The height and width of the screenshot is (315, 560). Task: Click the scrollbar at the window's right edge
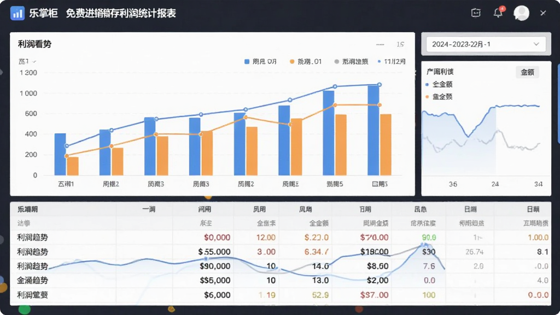tap(558, 103)
